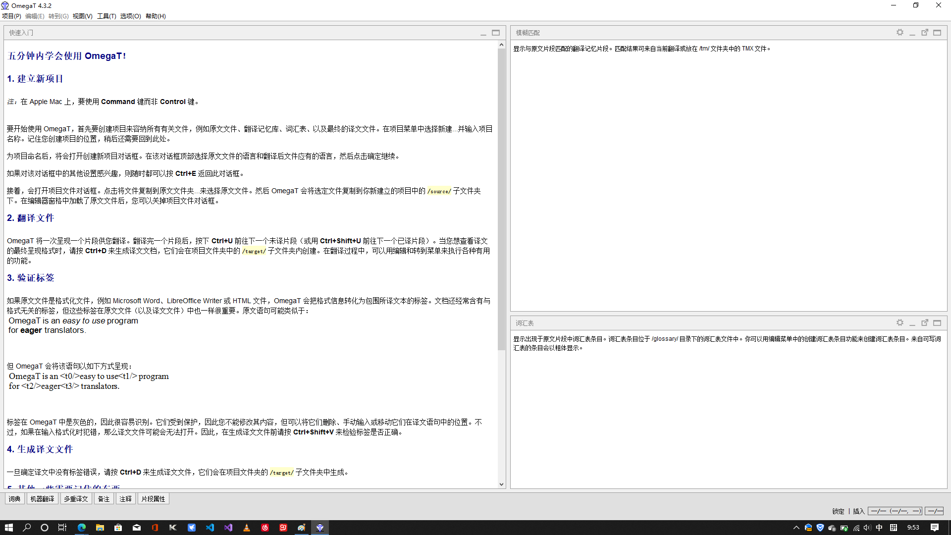Collapse the 词汇表 panel

click(x=912, y=322)
